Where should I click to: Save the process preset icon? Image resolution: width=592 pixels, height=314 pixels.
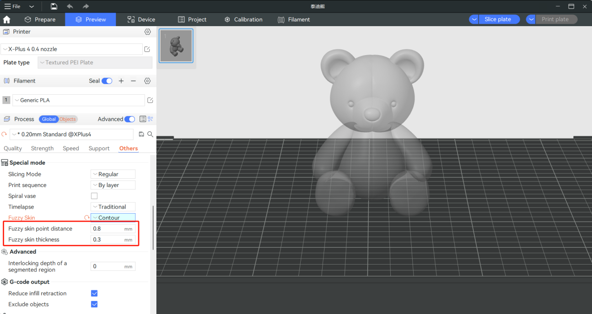coord(142,134)
